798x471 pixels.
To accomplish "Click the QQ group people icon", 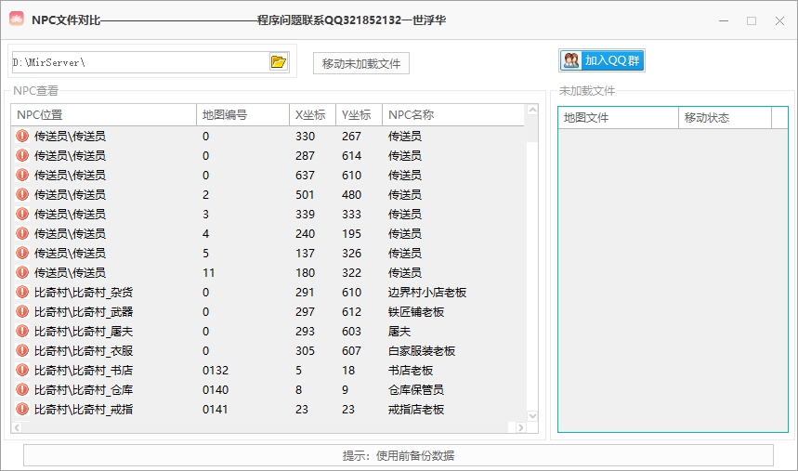I will 571,60.
